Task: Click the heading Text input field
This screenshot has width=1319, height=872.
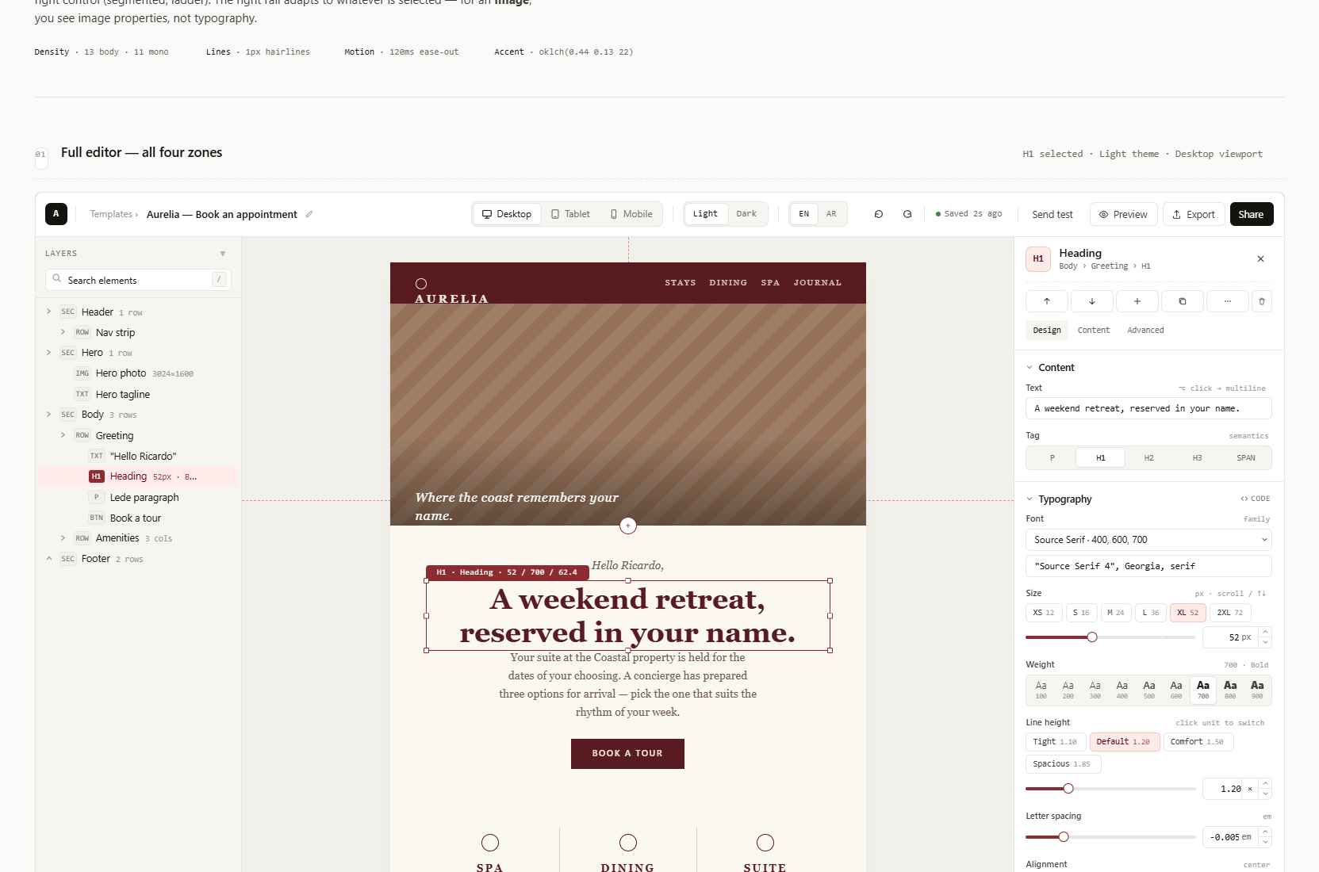Action: click(1148, 408)
